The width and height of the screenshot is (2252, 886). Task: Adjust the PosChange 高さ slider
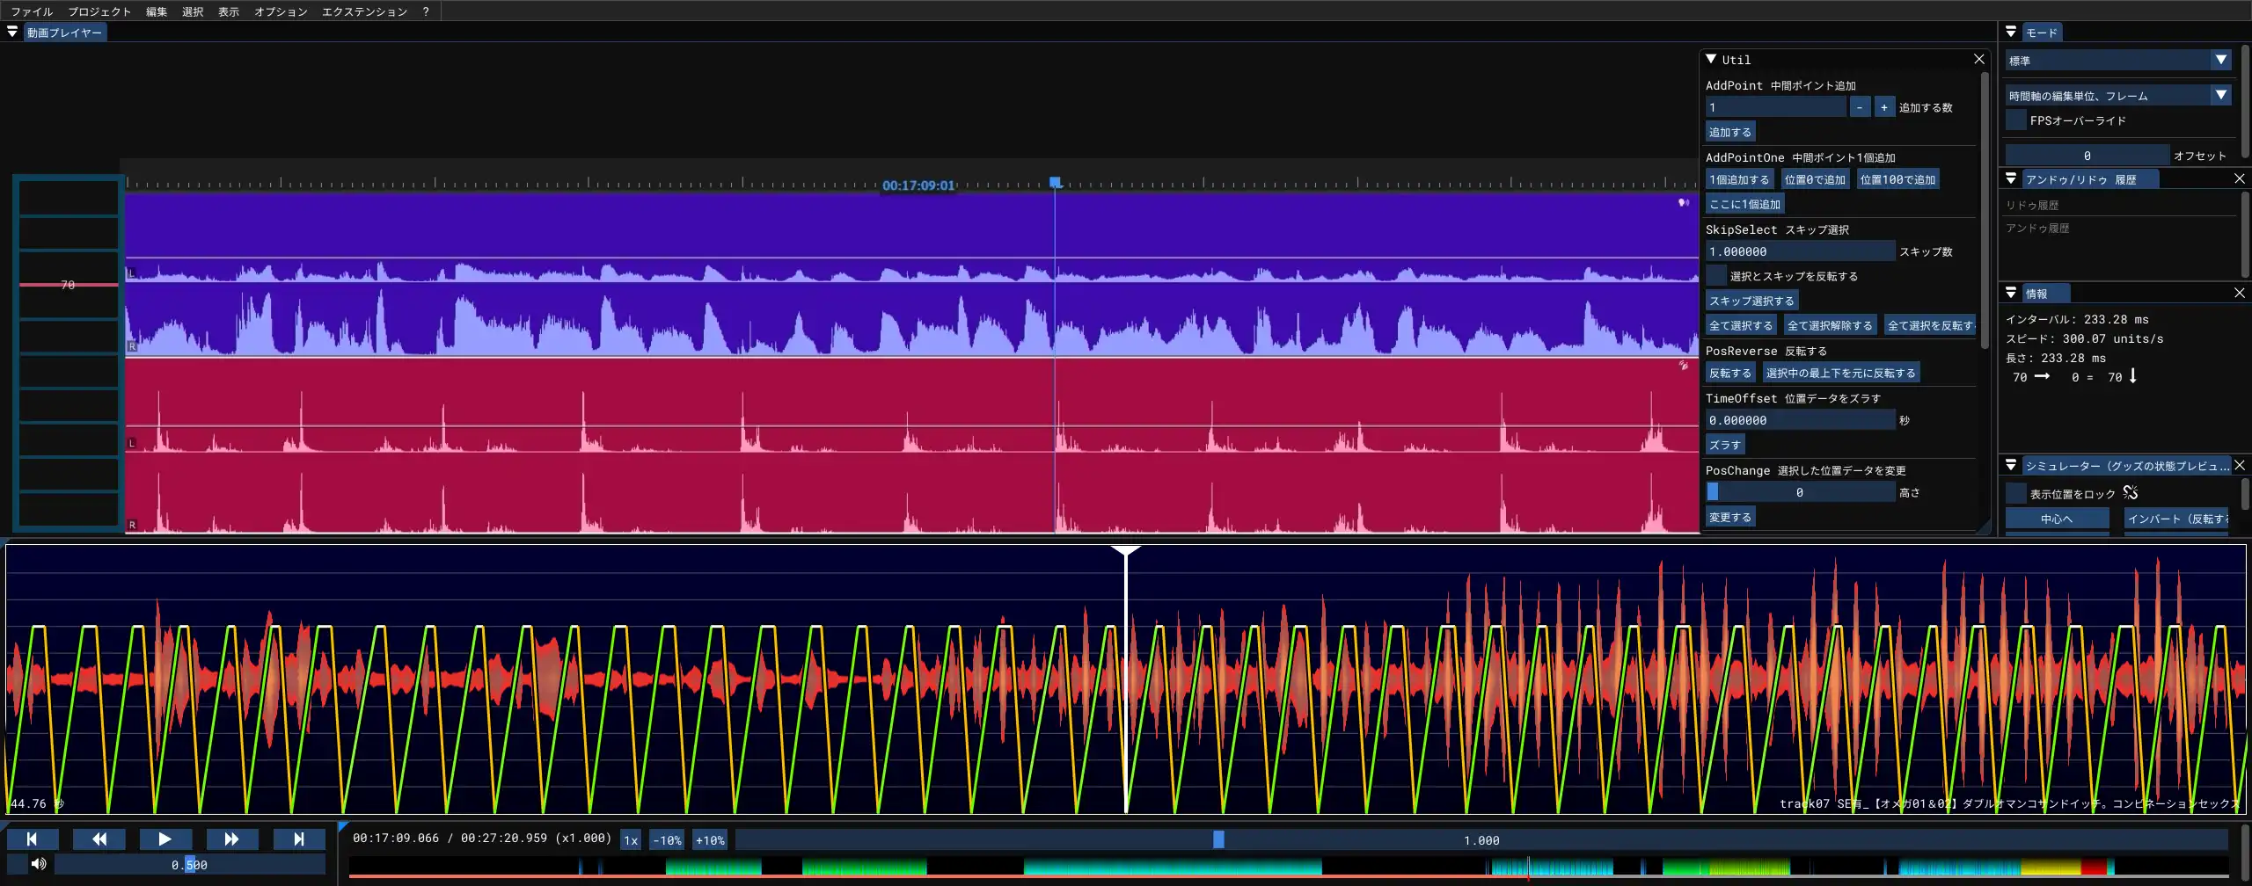1800,492
